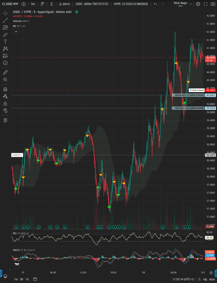Viewport: 217px width, 283px height.
Task: Toggle log scale on price axis
Action: pyautogui.click(x=205, y=279)
